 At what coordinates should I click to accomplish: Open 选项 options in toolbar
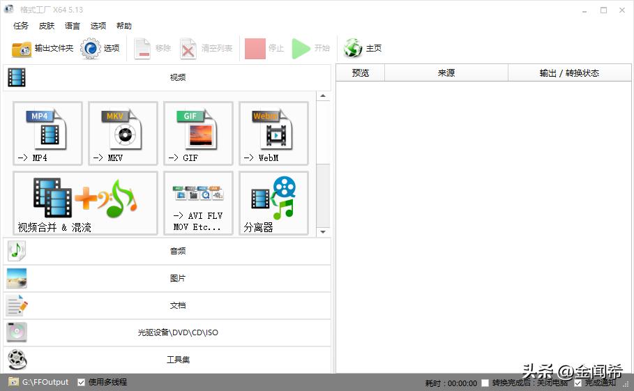100,48
